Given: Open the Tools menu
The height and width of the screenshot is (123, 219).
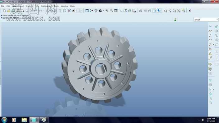Looking at the screenshot, I should tap(56, 6).
